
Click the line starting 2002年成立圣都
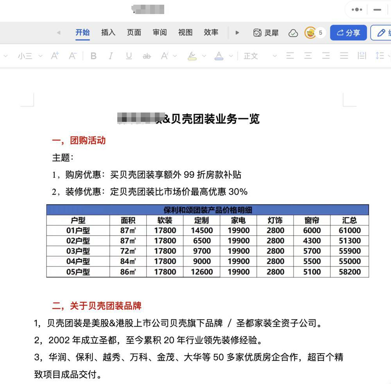tap(148, 340)
